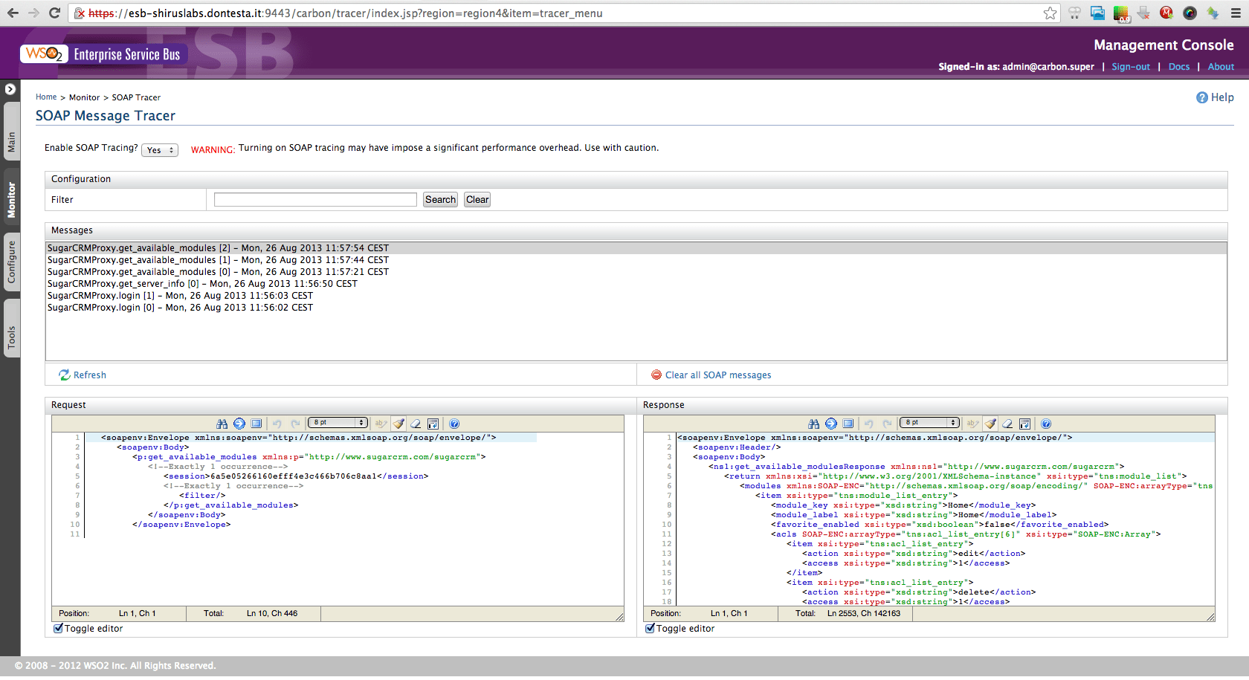Reload the page in the browser
1249x680 pixels.
[x=54, y=13]
